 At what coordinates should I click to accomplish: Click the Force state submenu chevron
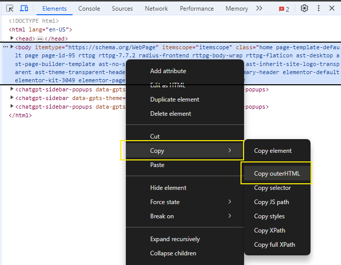230,202
